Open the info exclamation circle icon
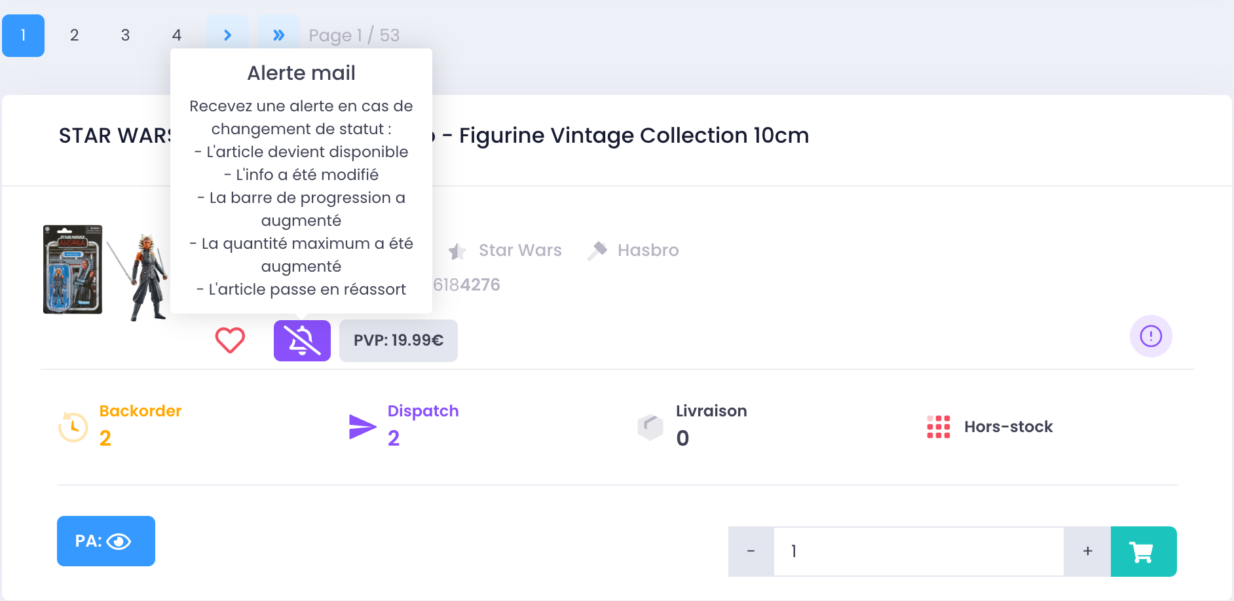The image size is (1234, 601). pos(1151,336)
